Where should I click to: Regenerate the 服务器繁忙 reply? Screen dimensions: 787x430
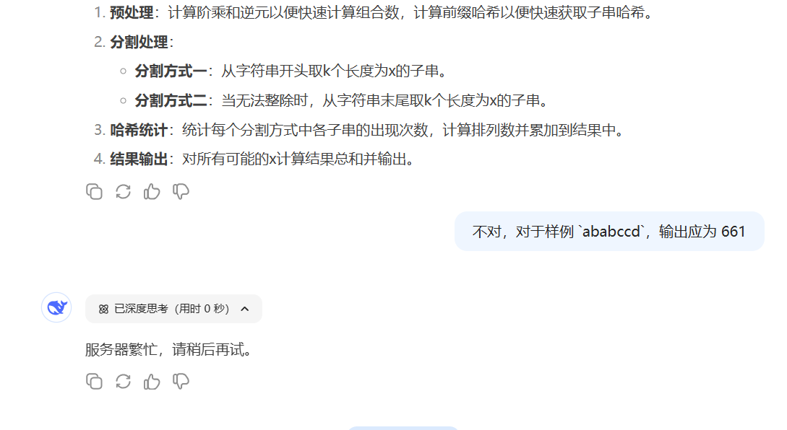tap(123, 382)
